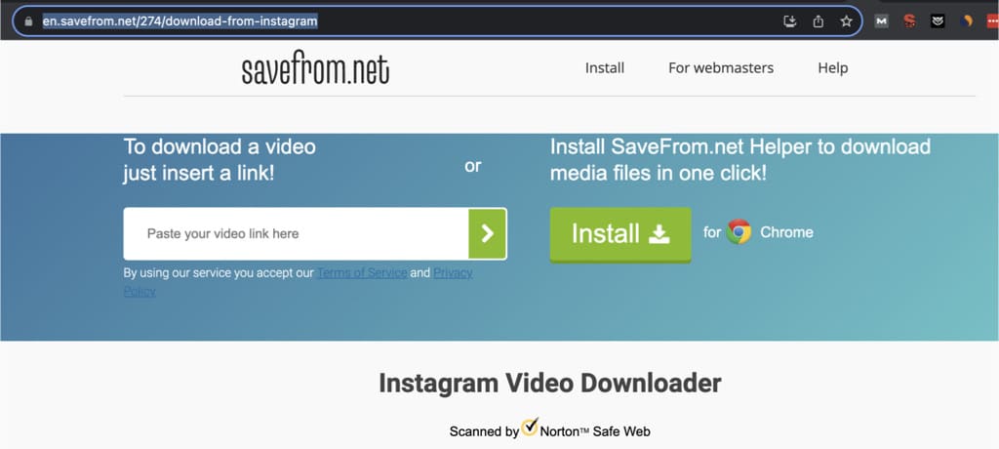Open the share page icon
The width and height of the screenshot is (999, 449).
pyautogui.click(x=819, y=21)
